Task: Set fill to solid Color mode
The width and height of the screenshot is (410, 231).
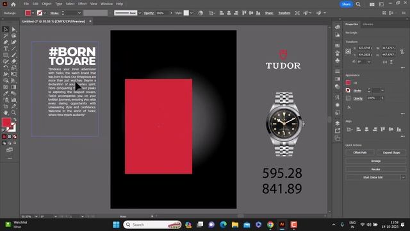Action: point(4,137)
